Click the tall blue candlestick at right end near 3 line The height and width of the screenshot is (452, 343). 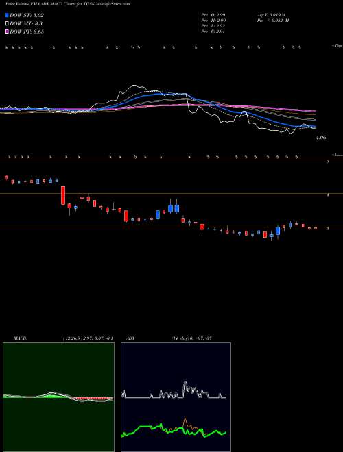[x=278, y=231]
